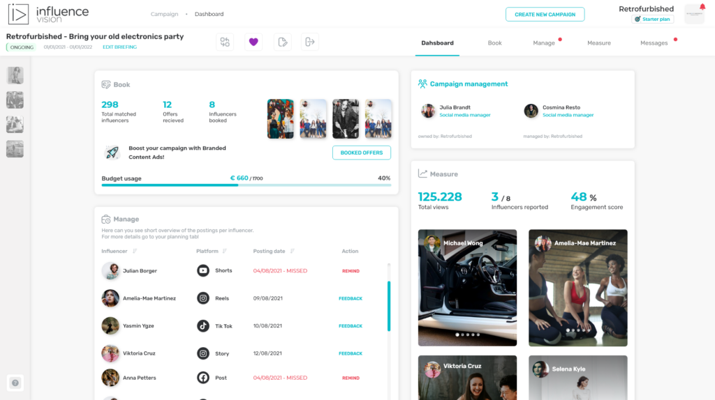Open the Edit Briefing link

point(119,47)
